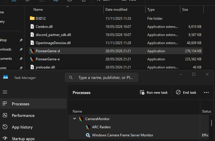Image resolution: width=215 pixels, height=141 pixels.
Task: Click the pin icon beside Pictures shortcut
Action: [21, 68]
